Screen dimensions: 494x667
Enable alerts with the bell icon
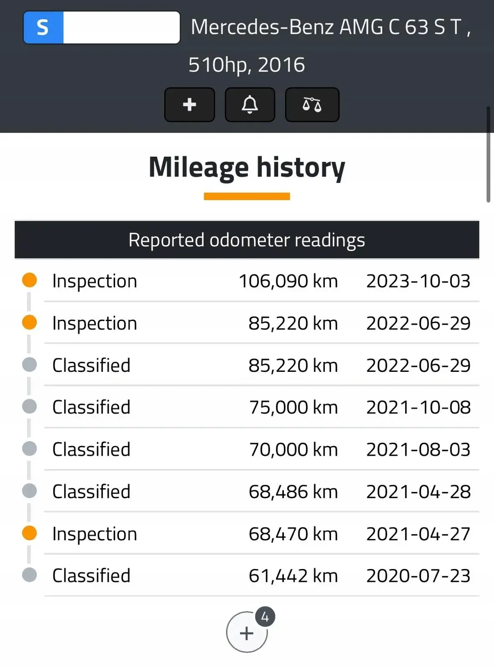[x=250, y=105]
